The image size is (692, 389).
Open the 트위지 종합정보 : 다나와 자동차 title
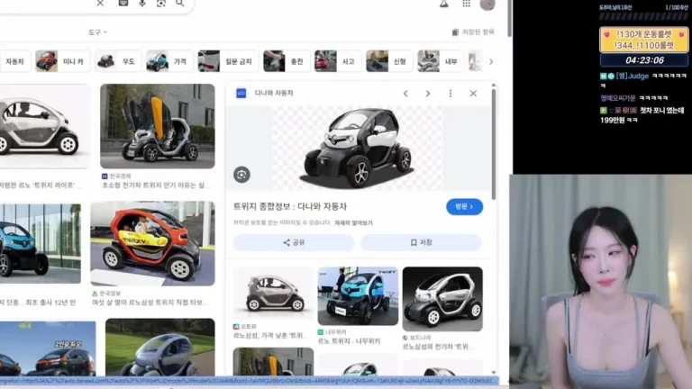click(x=289, y=206)
